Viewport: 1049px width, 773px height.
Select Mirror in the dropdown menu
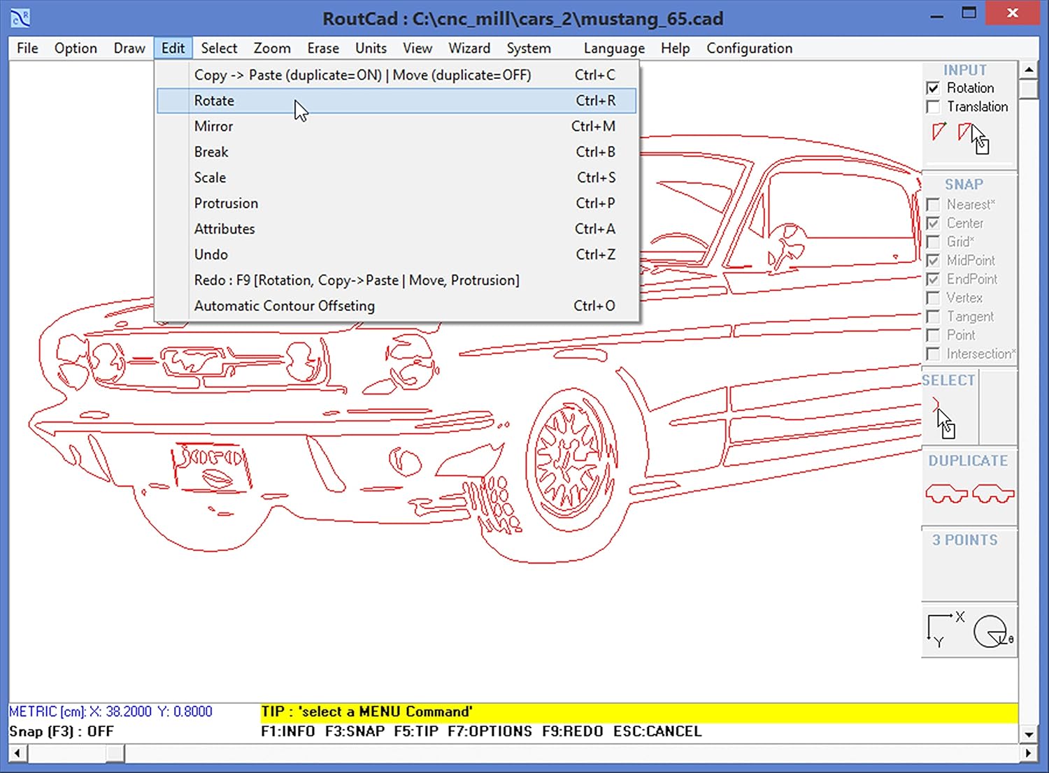point(214,126)
